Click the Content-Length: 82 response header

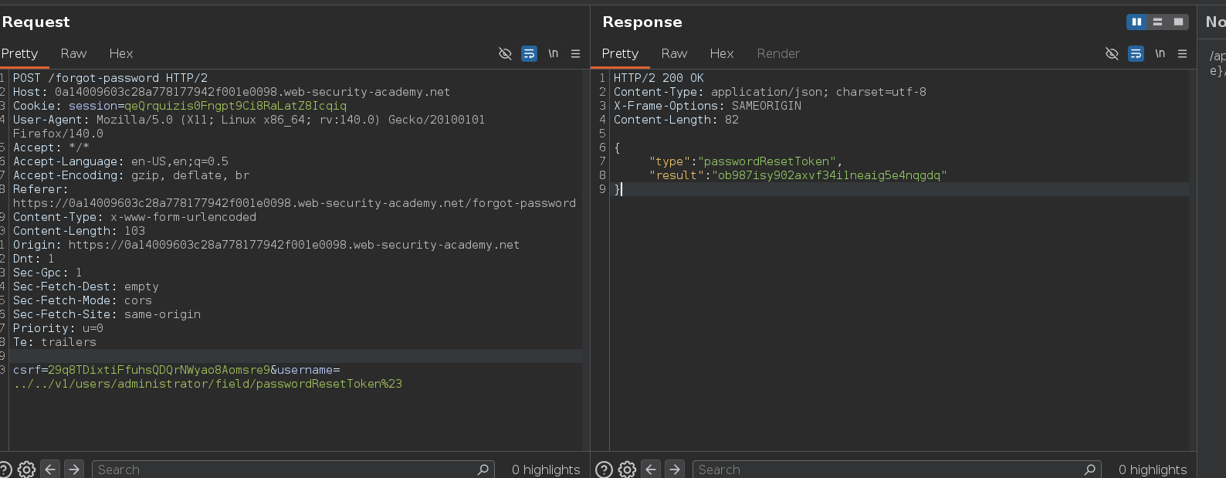(676, 120)
